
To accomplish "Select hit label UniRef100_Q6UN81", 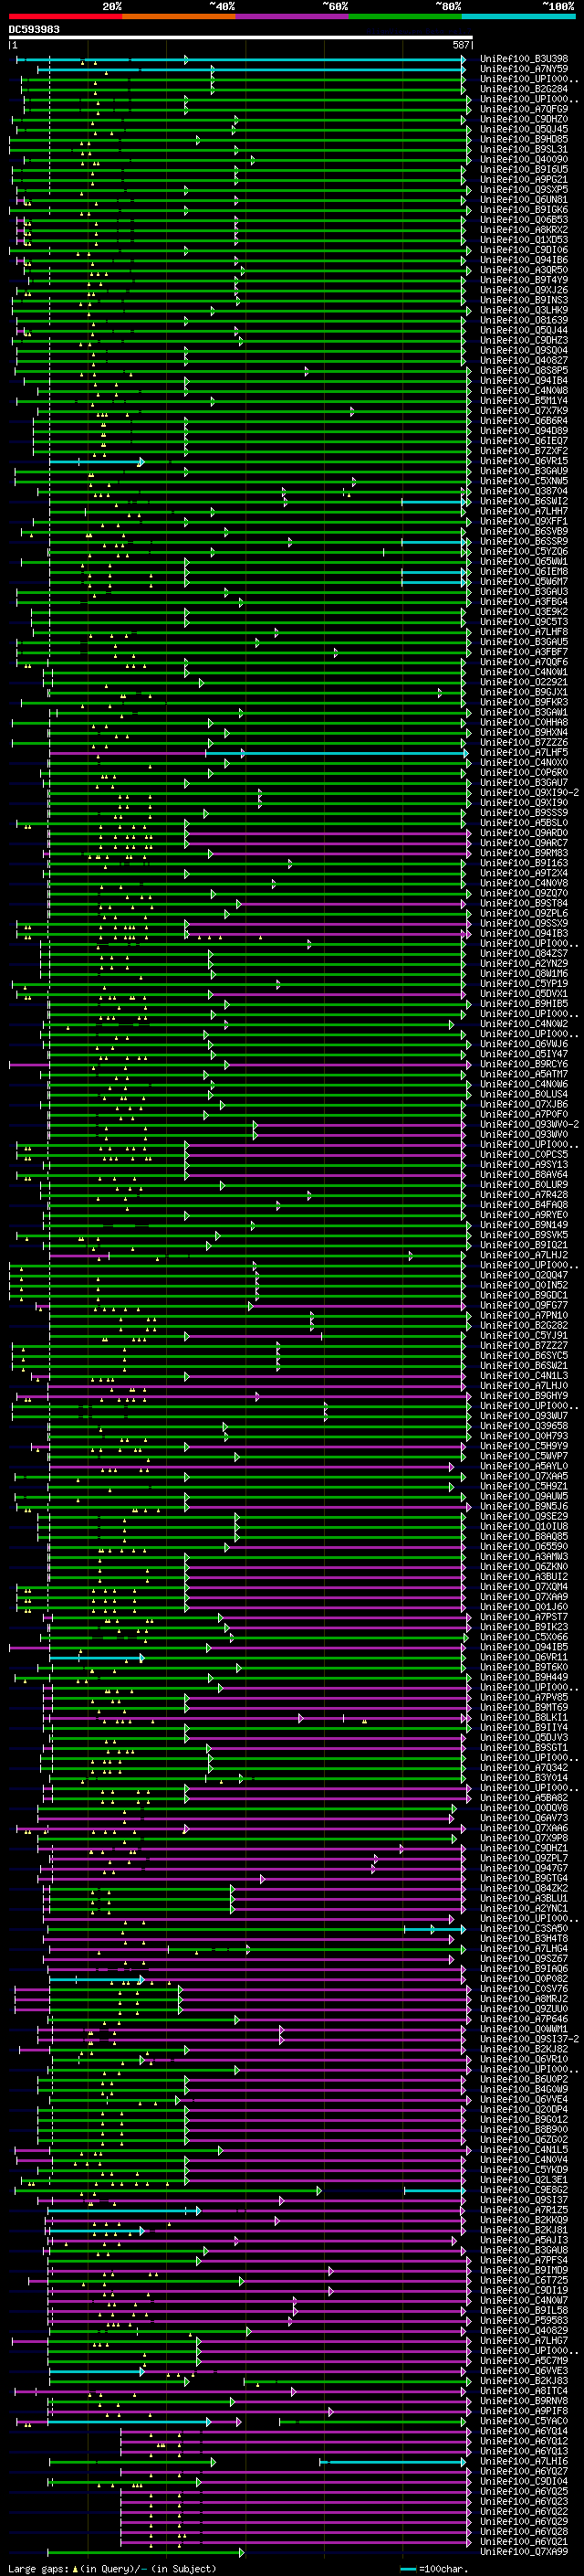I will [524, 199].
